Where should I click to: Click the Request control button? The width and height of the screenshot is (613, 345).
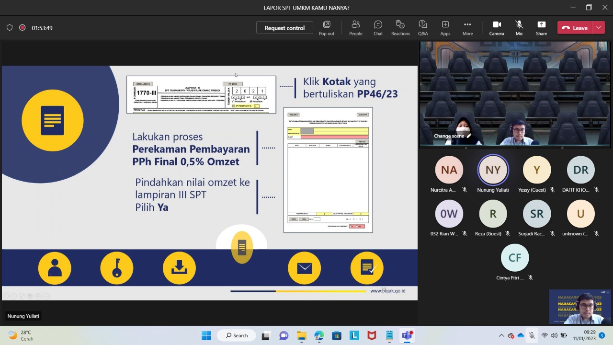click(284, 28)
